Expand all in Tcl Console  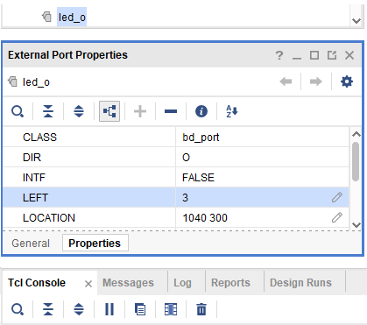(79, 309)
